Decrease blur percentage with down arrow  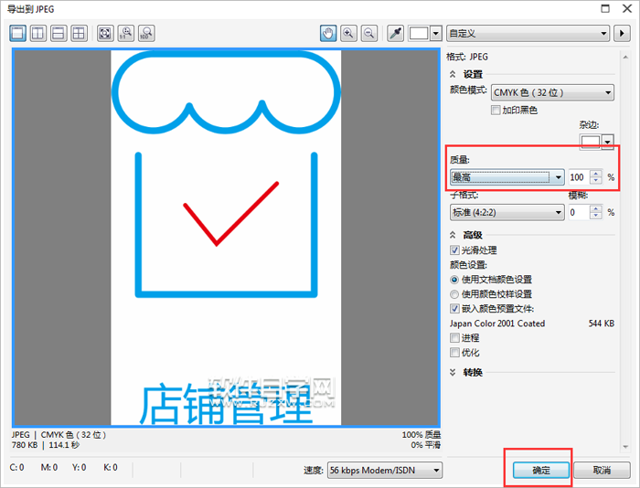pos(596,216)
